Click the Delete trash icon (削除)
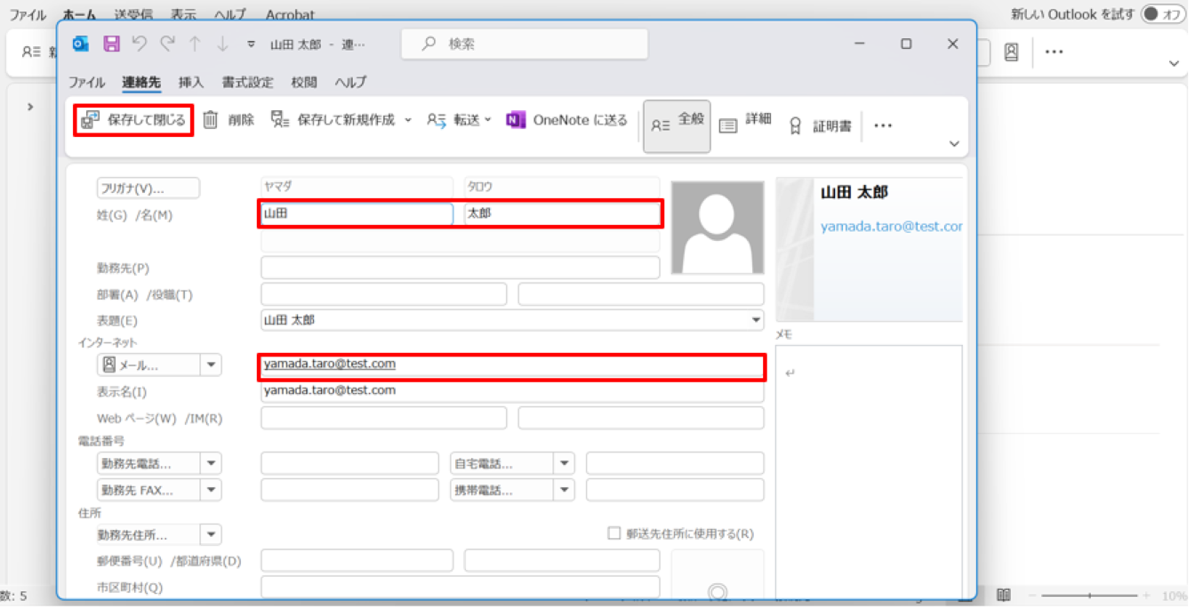The width and height of the screenshot is (1195, 609). tap(211, 120)
